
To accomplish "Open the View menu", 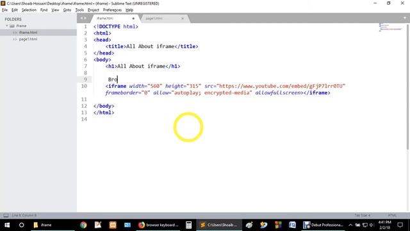I will (55, 10).
